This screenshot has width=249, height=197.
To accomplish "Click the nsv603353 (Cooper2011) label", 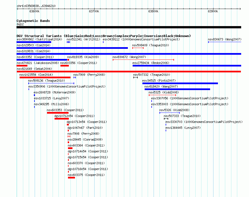I will click(65, 110).
